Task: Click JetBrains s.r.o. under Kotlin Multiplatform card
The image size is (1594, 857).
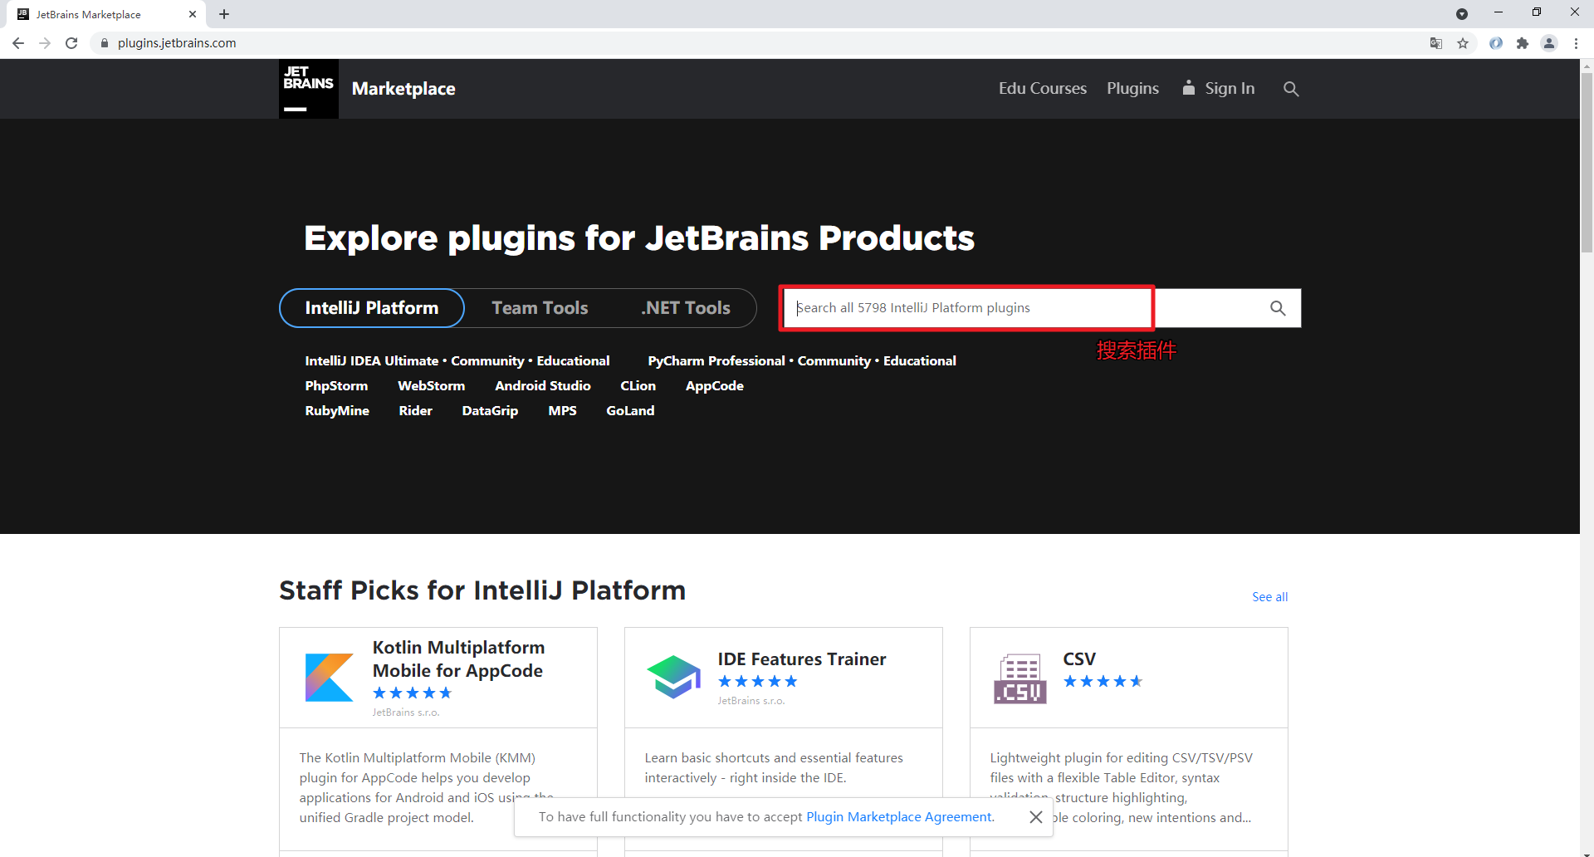Action: tap(406, 713)
